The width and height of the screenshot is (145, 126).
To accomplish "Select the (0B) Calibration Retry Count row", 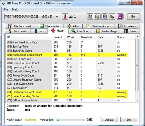I will (67, 72).
